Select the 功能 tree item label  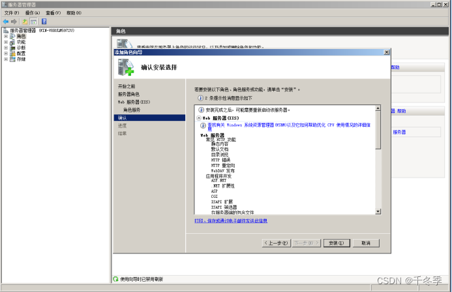tap(21, 42)
